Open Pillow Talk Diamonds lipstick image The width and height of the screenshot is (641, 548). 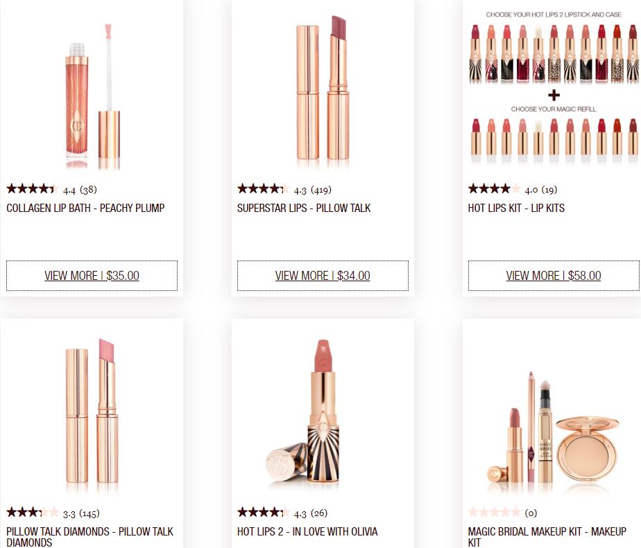click(x=92, y=416)
